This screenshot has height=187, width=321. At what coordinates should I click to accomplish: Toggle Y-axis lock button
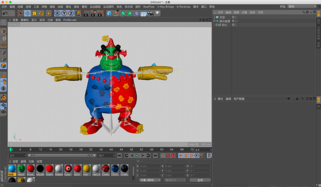[64, 14]
